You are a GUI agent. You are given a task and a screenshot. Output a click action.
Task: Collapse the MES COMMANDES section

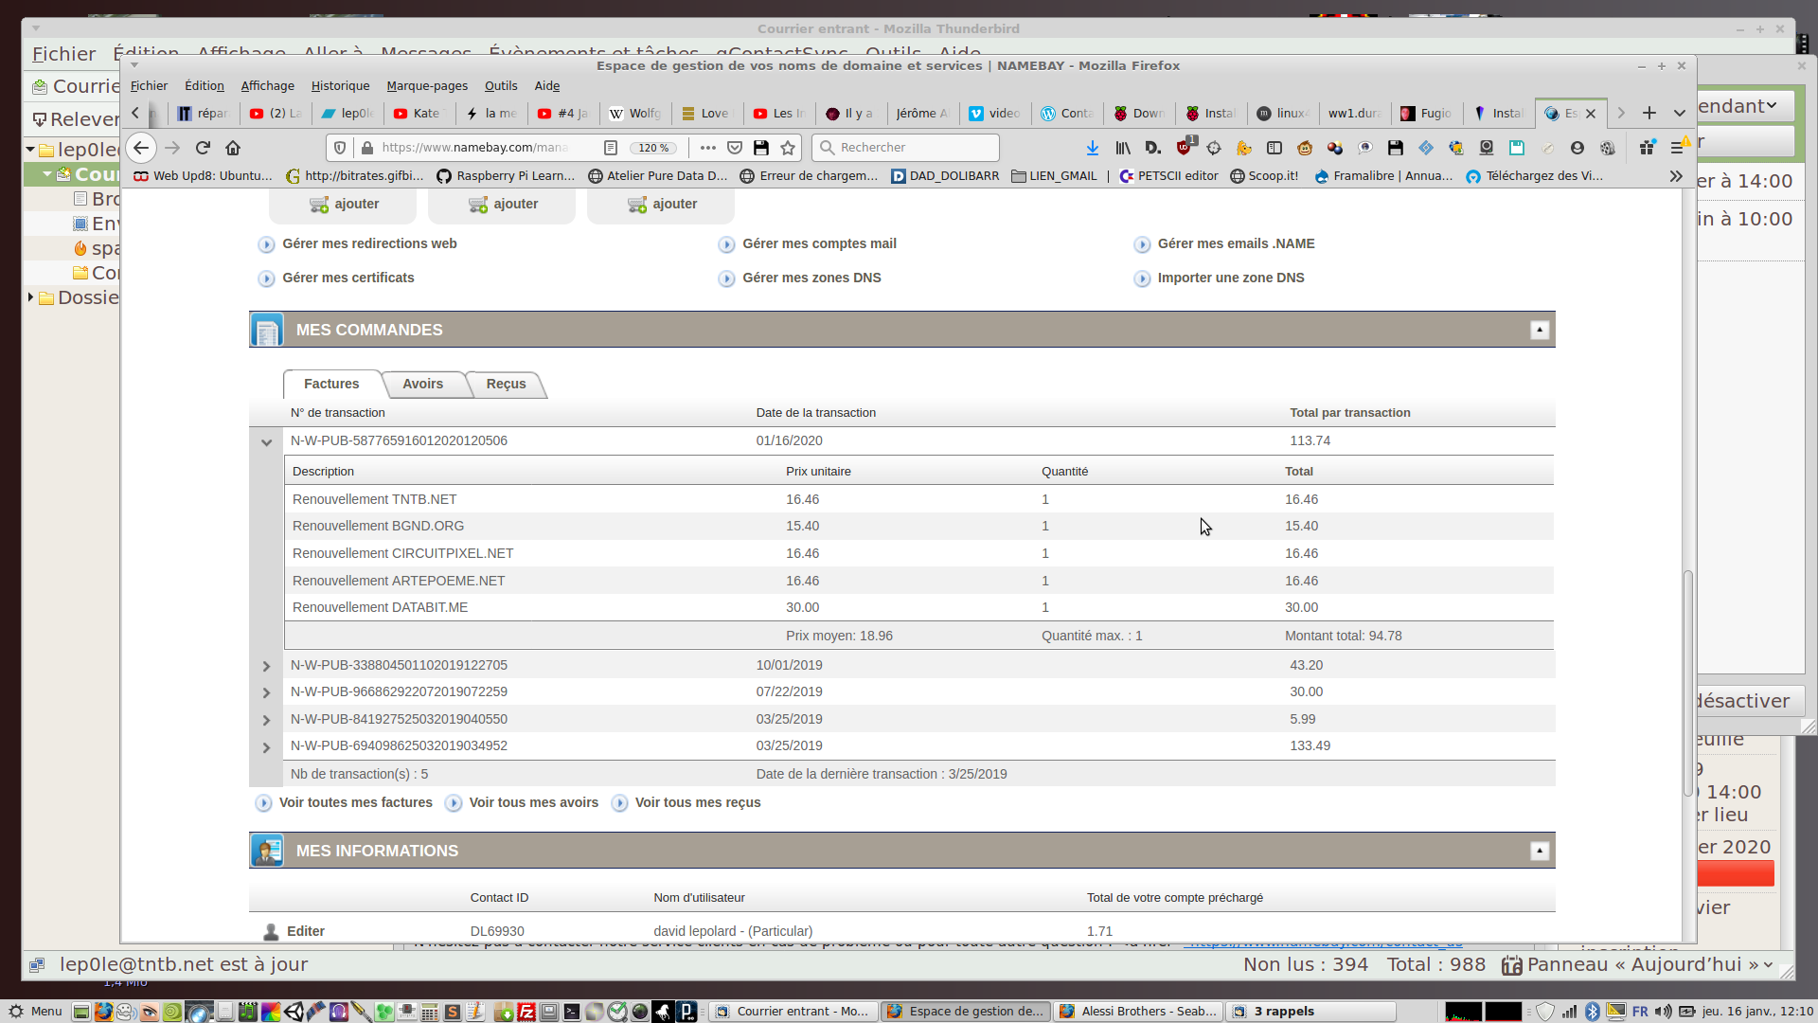point(1540,330)
